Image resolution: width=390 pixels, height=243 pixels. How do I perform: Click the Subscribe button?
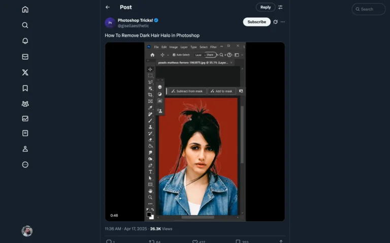click(x=256, y=22)
